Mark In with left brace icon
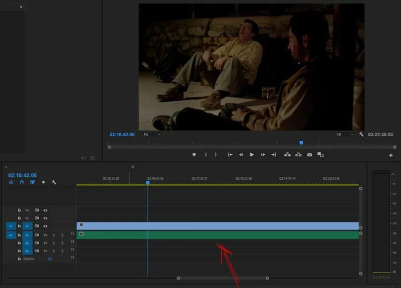 206,155
